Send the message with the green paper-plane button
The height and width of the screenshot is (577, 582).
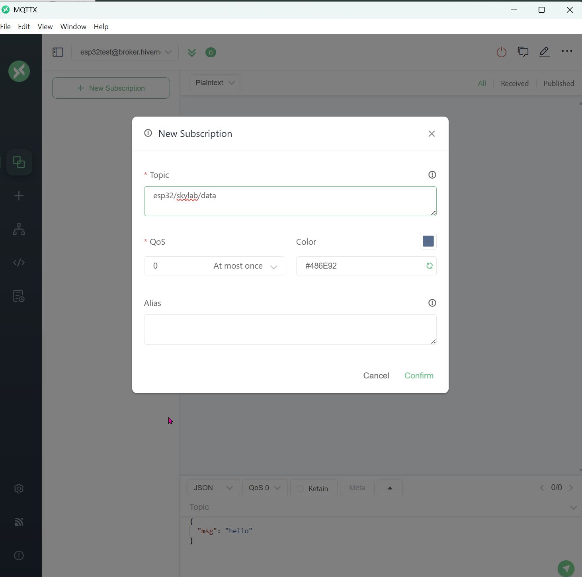[x=566, y=569]
